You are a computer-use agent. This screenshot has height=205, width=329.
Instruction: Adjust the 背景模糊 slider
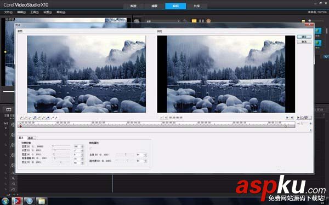pyautogui.click(x=61, y=158)
